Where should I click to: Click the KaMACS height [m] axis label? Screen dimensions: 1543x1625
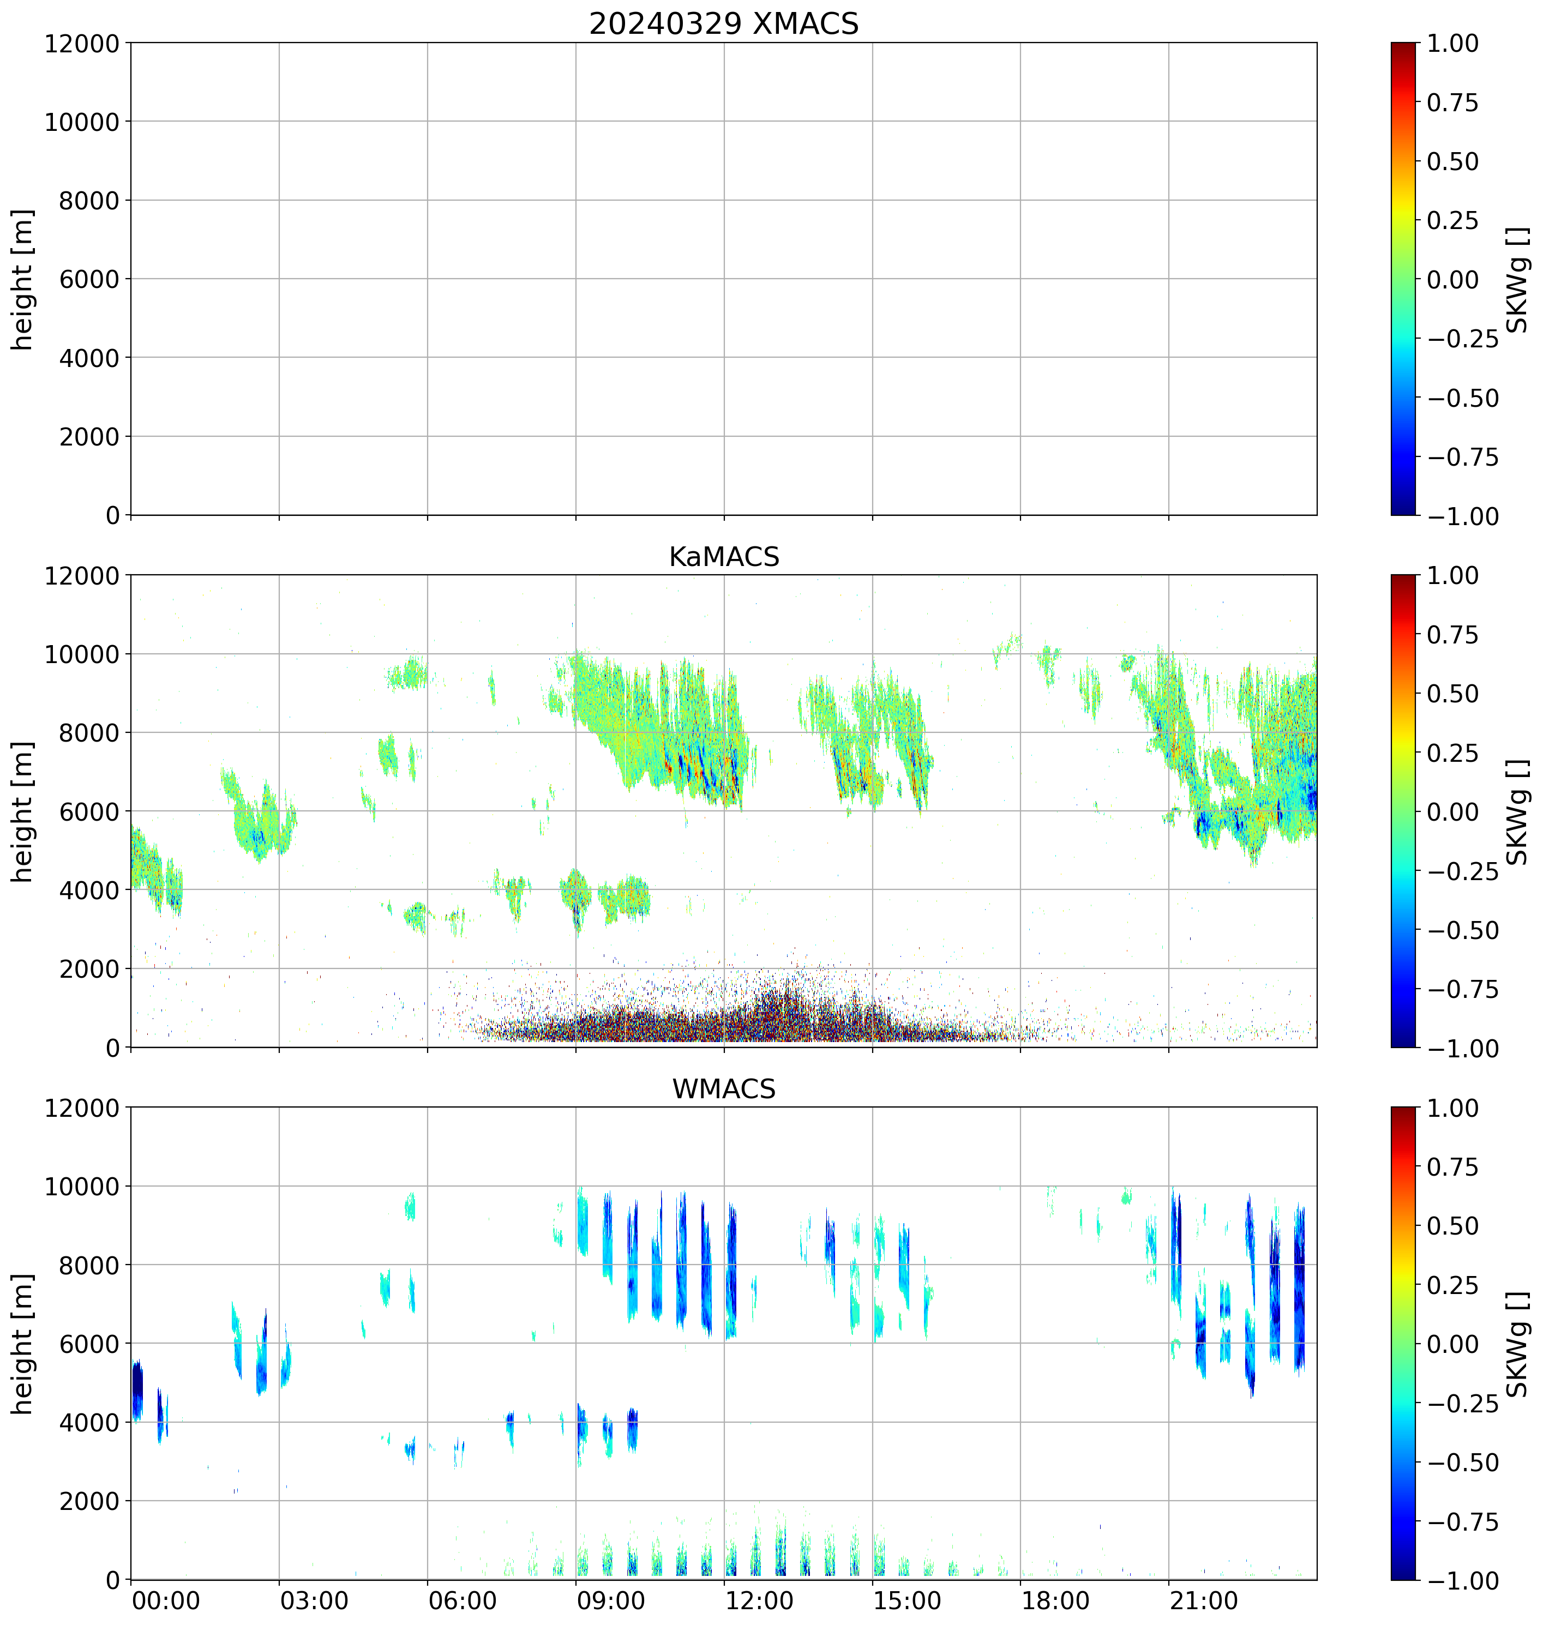pos(22,811)
